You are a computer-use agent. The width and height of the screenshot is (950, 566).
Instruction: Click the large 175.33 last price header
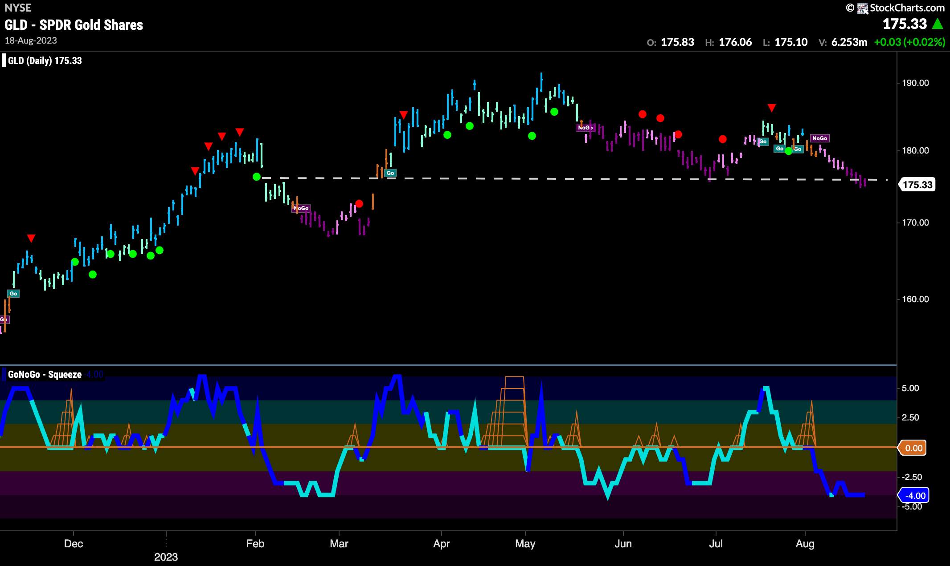pos(905,24)
